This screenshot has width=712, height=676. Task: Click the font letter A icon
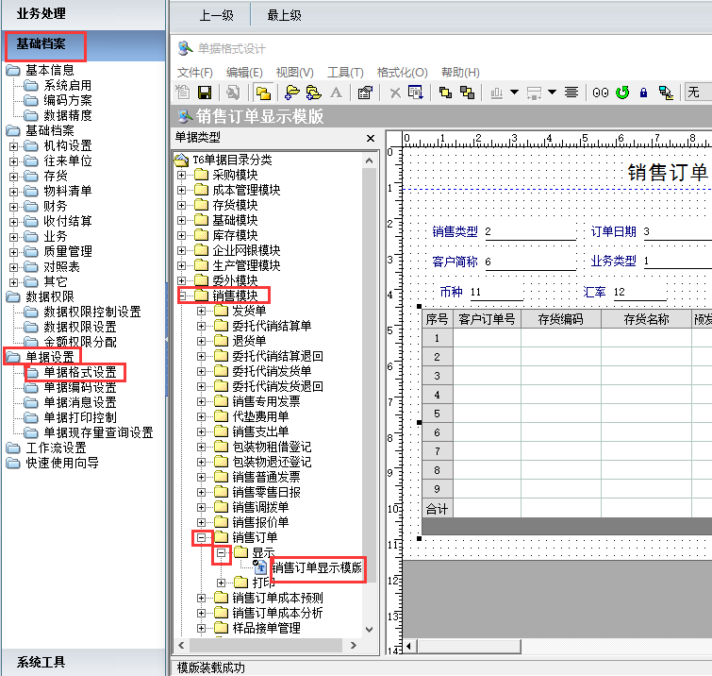(x=337, y=93)
